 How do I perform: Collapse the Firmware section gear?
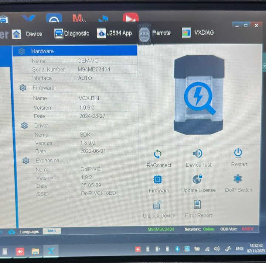click(x=23, y=88)
